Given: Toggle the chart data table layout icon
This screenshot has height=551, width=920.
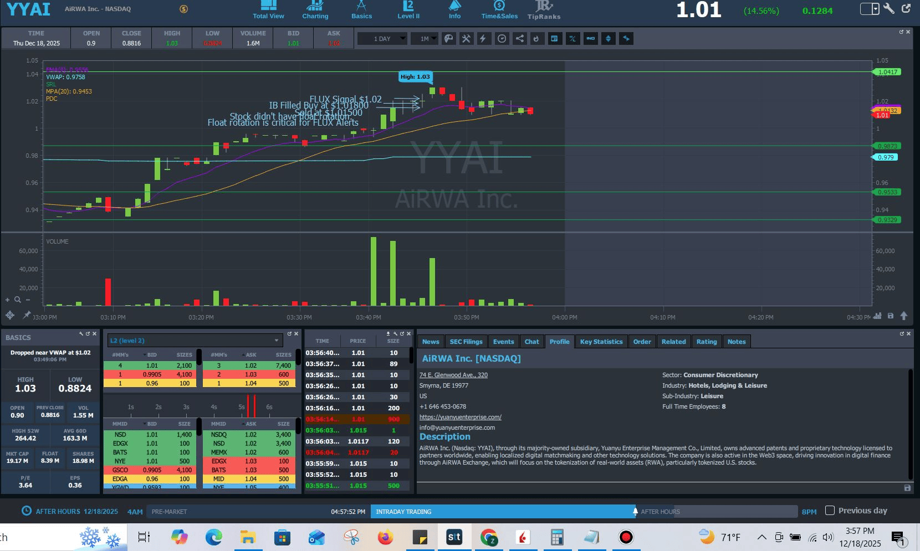Looking at the screenshot, I should pyautogui.click(x=555, y=39).
